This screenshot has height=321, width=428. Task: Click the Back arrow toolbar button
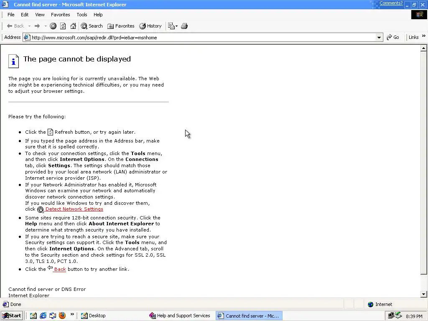point(15,26)
